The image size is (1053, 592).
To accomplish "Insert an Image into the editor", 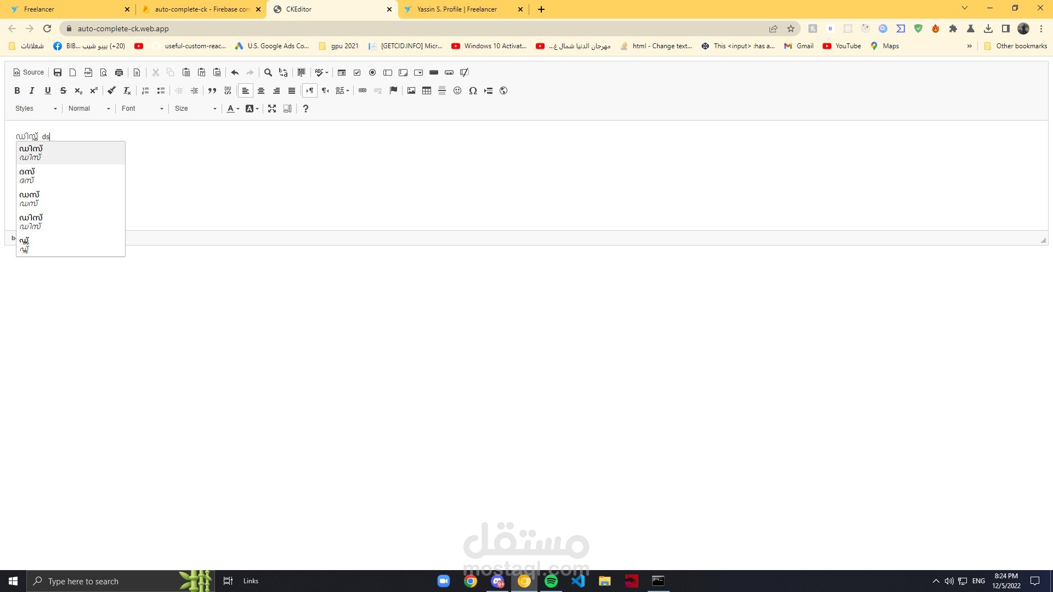I will tap(411, 90).
